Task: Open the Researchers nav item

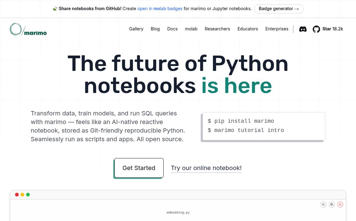Action: pyautogui.click(x=217, y=29)
